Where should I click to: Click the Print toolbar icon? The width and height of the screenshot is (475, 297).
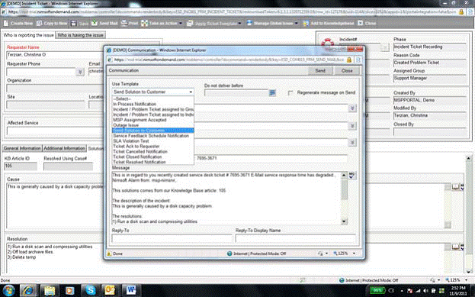pyautogui.click(x=124, y=23)
